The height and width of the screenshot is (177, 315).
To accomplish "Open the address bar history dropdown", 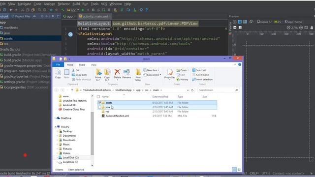I will pos(188,90).
